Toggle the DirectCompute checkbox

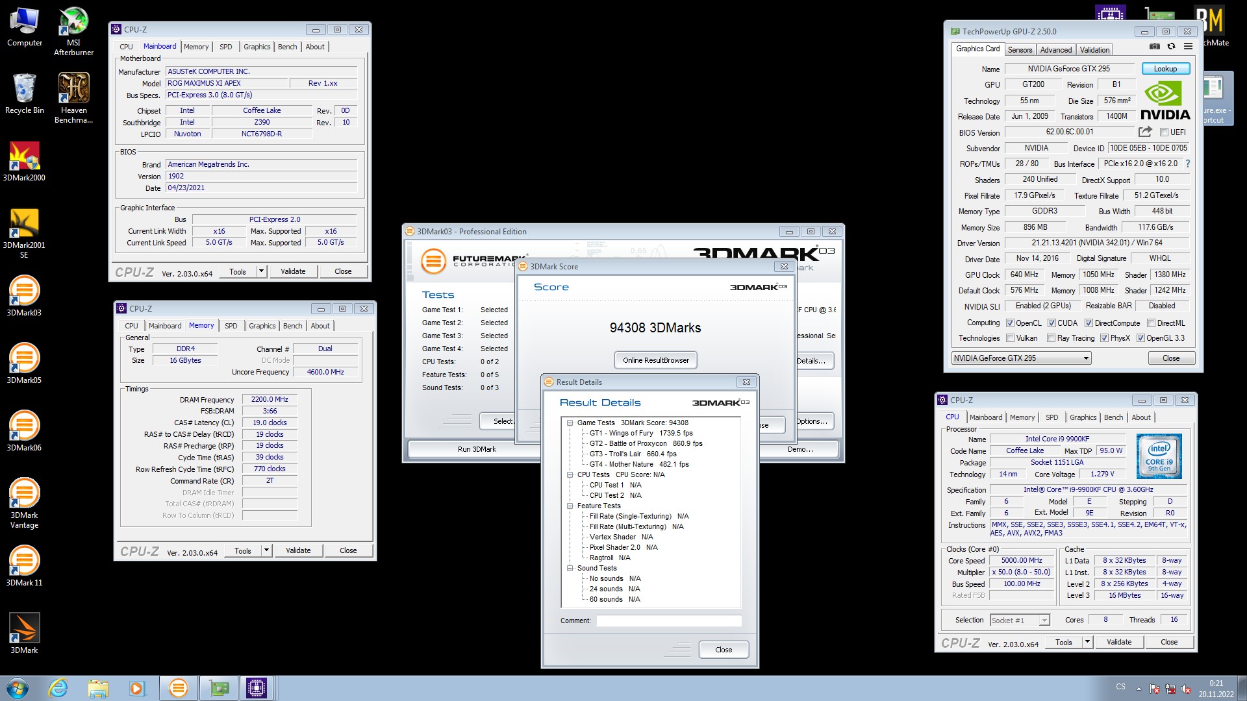click(1089, 323)
